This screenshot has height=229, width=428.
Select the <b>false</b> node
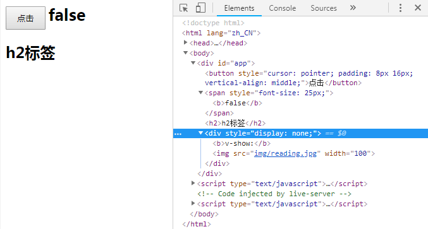(237, 103)
